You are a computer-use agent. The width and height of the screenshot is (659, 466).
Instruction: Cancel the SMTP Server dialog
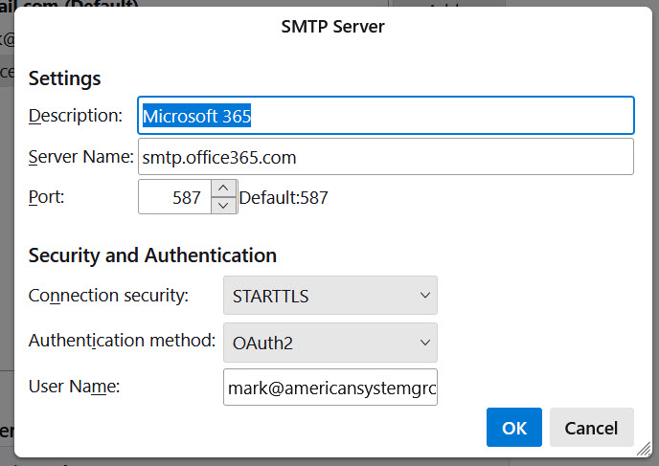(x=591, y=428)
